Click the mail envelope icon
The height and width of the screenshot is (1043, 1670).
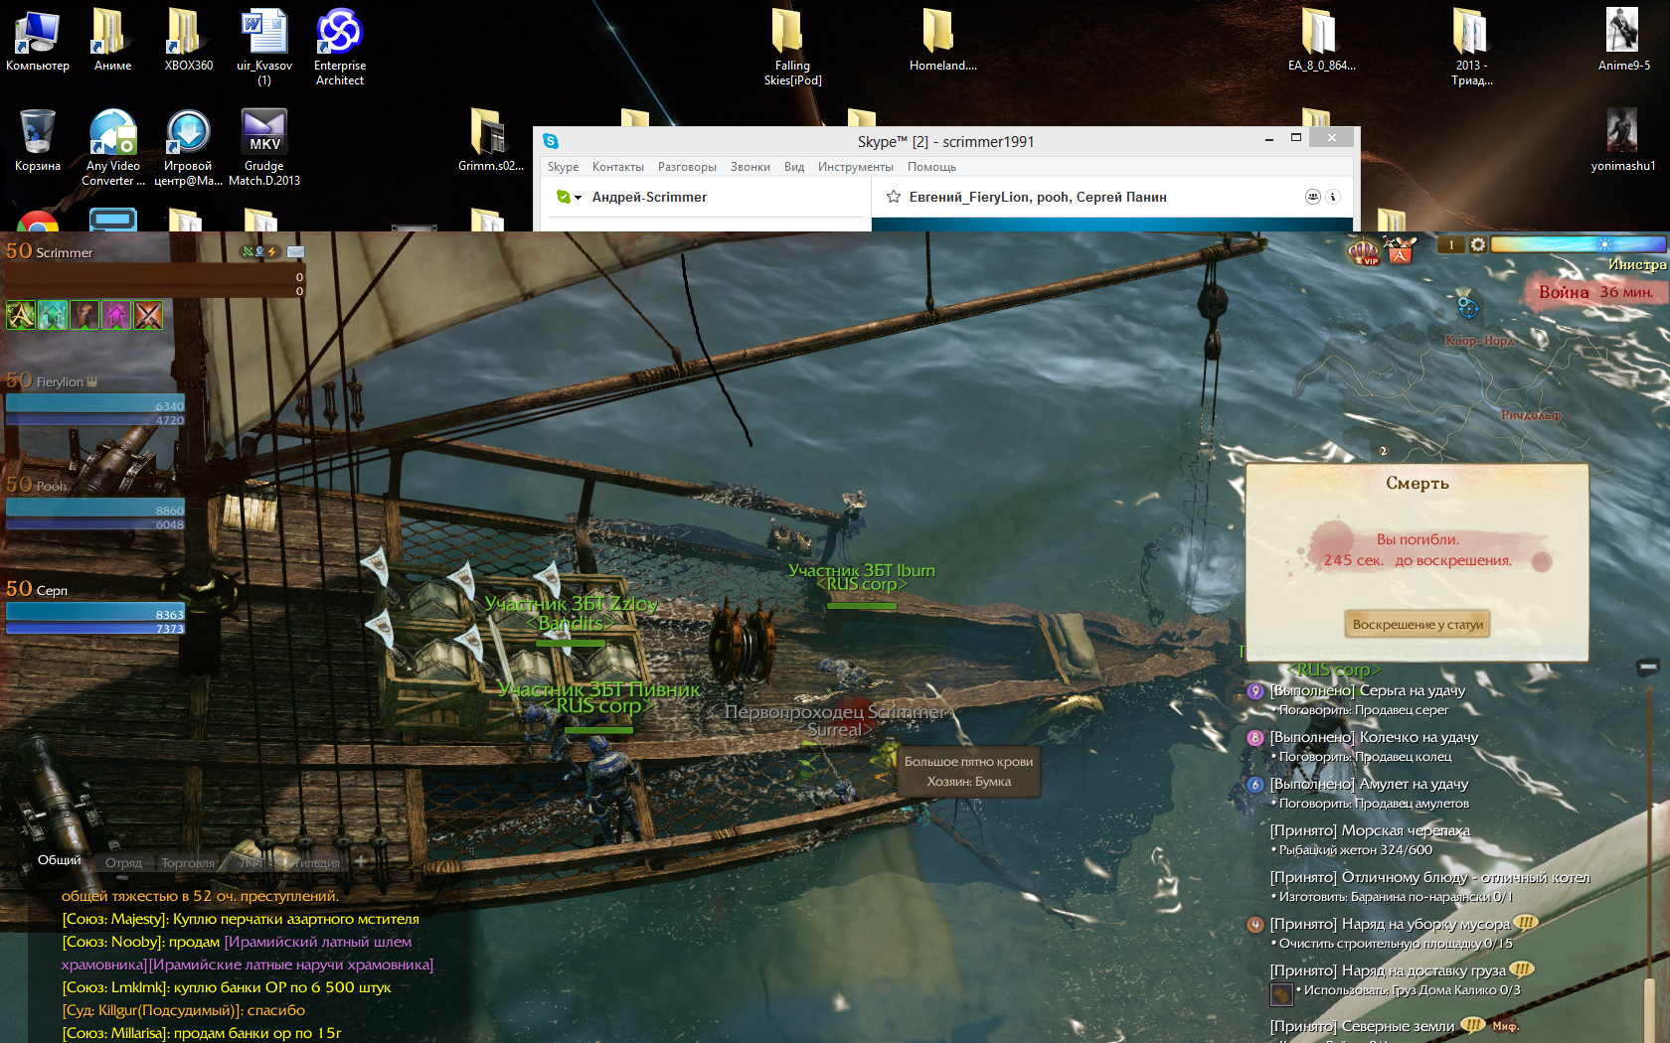295,252
